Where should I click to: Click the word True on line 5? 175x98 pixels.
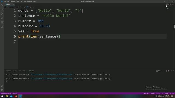[35, 31]
